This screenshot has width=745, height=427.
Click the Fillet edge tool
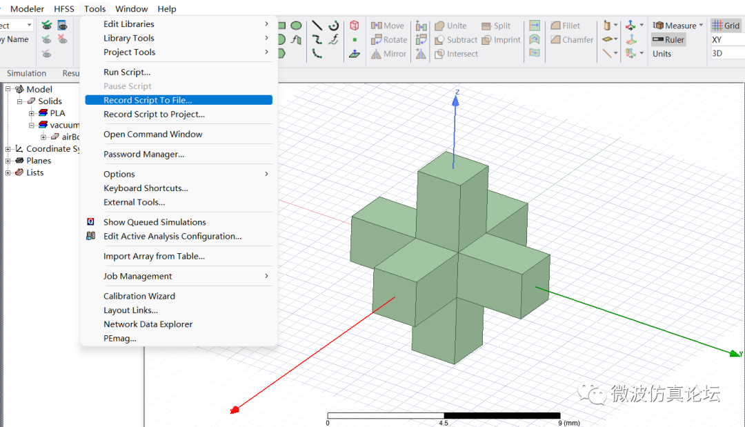coord(565,26)
